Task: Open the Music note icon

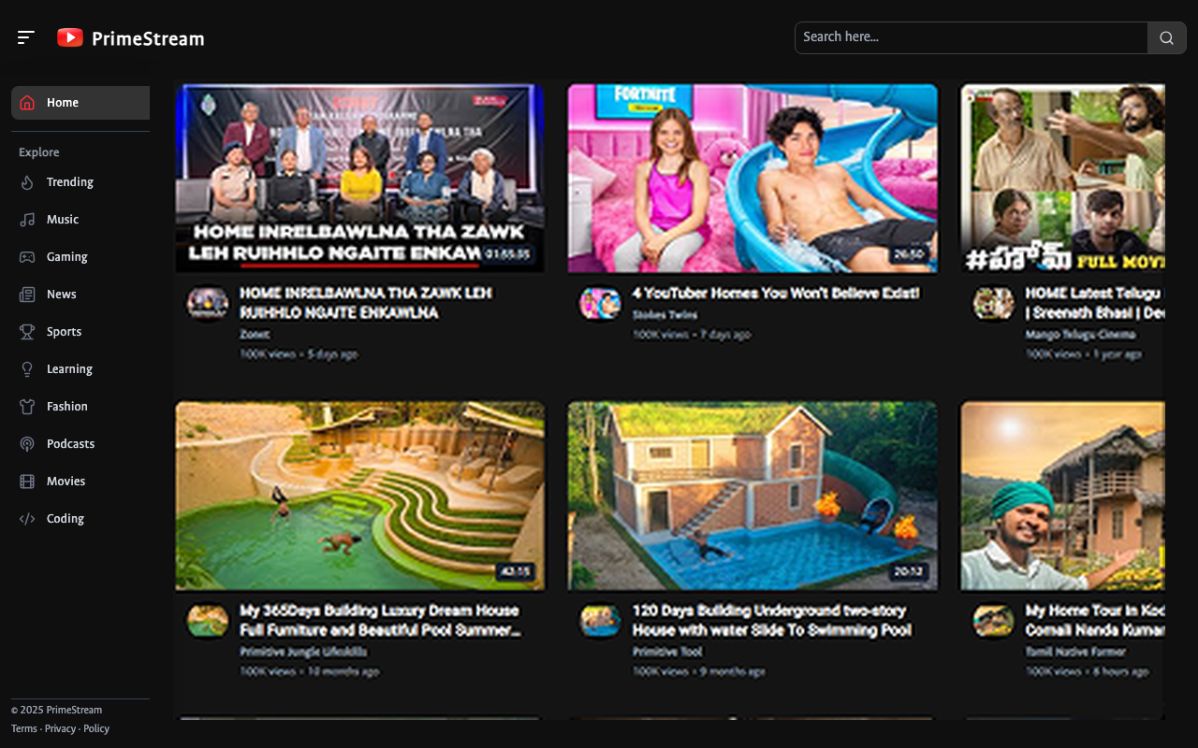Action: pyautogui.click(x=27, y=220)
